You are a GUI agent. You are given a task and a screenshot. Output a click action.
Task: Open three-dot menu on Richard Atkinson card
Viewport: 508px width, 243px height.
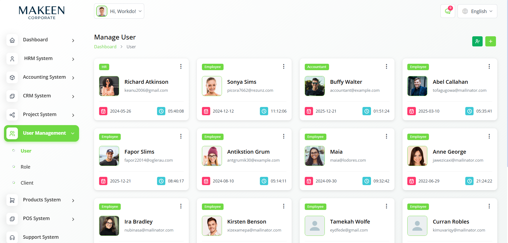181,66
